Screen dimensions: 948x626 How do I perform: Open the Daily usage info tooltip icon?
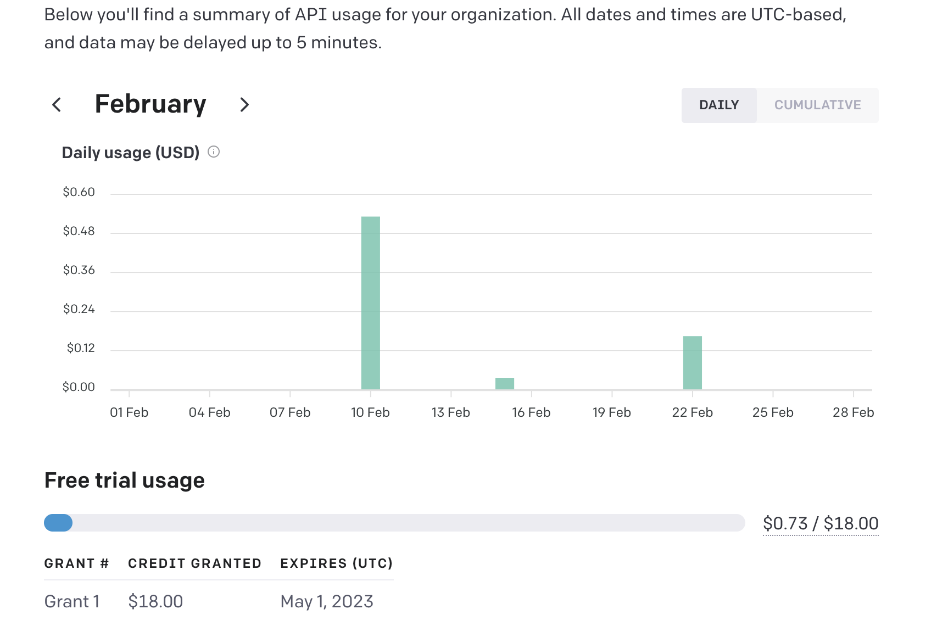point(214,152)
